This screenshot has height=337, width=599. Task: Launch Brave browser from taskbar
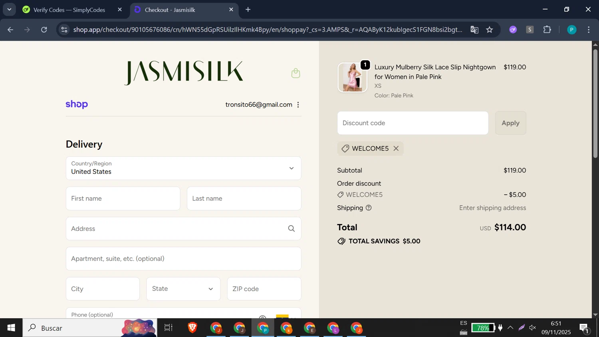(192, 328)
